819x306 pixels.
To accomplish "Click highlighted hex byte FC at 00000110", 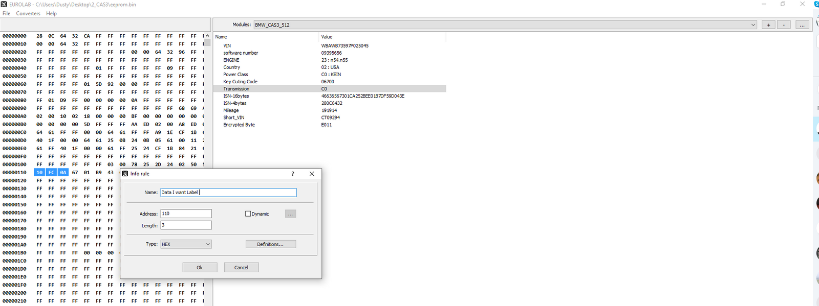I will (x=51, y=172).
